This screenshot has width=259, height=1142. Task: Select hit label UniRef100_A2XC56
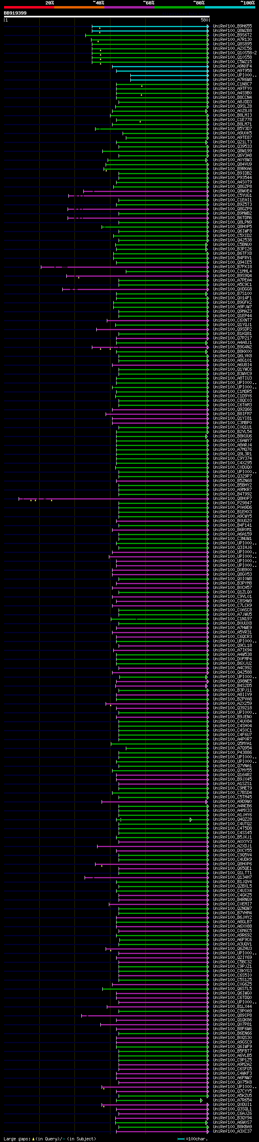(x=232, y=48)
